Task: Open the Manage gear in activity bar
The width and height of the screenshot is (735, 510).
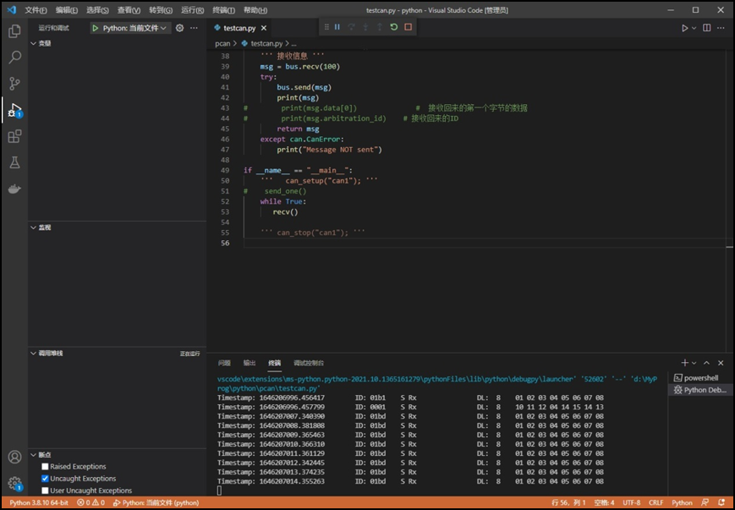Action: coord(14,483)
